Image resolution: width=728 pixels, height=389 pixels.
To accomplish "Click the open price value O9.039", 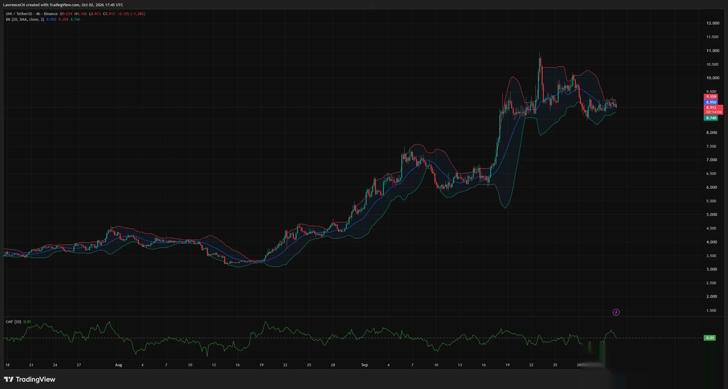I will click(x=66, y=14).
